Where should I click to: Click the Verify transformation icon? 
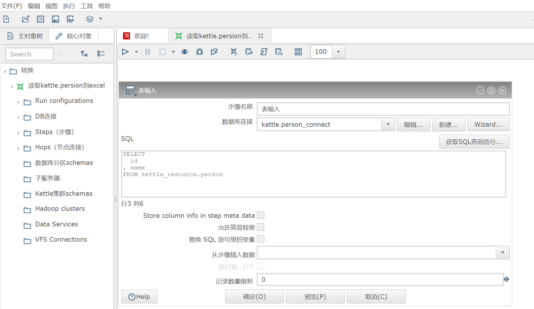click(x=234, y=52)
